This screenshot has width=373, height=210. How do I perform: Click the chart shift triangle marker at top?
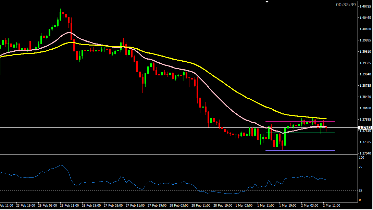click(267, 2)
